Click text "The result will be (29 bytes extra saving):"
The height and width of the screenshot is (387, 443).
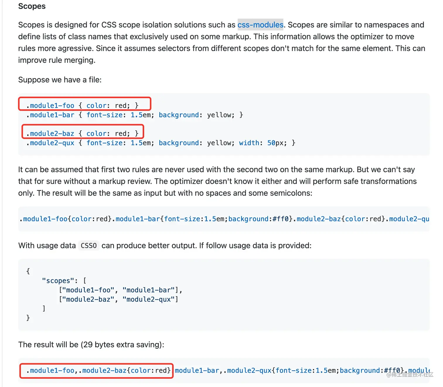coord(91,345)
